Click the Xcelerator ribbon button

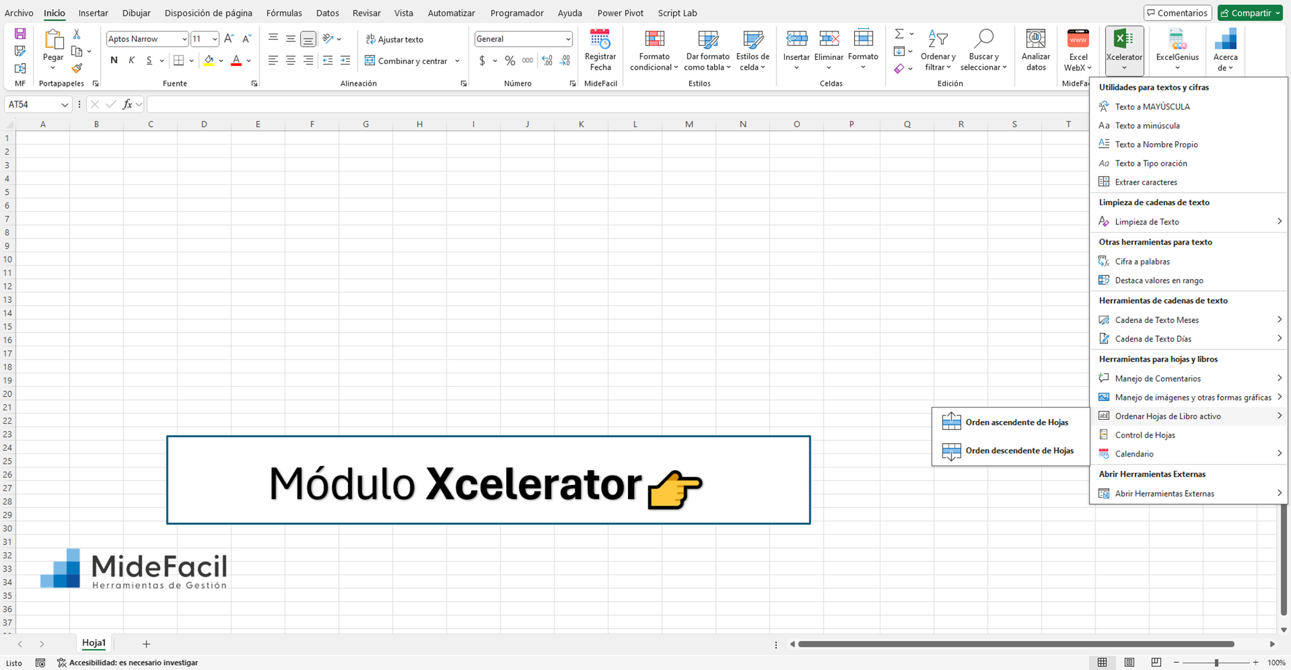[x=1124, y=50]
